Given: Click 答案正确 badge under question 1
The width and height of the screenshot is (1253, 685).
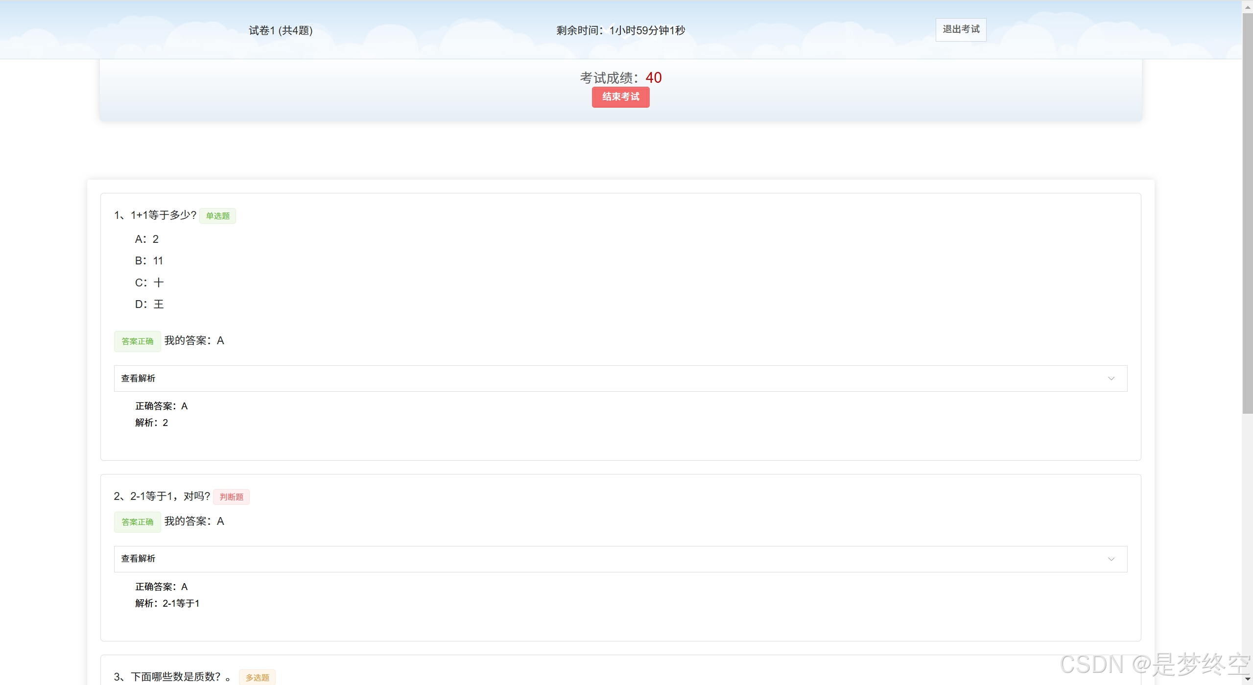Looking at the screenshot, I should pos(138,341).
